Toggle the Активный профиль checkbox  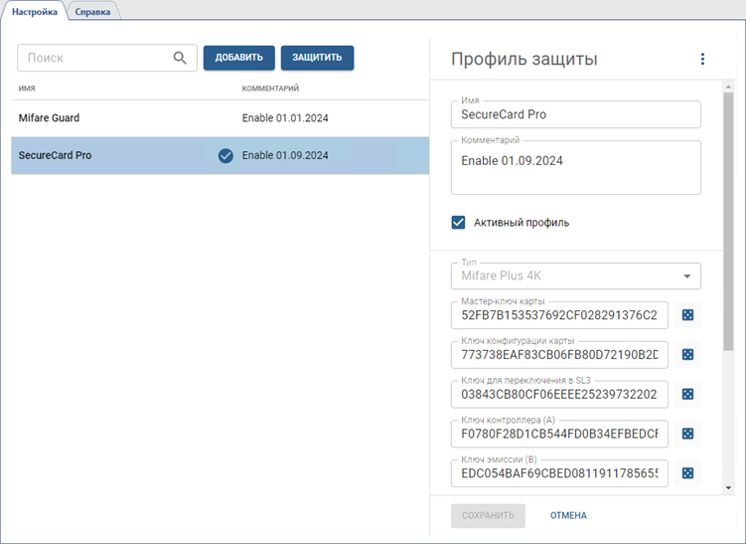click(459, 223)
